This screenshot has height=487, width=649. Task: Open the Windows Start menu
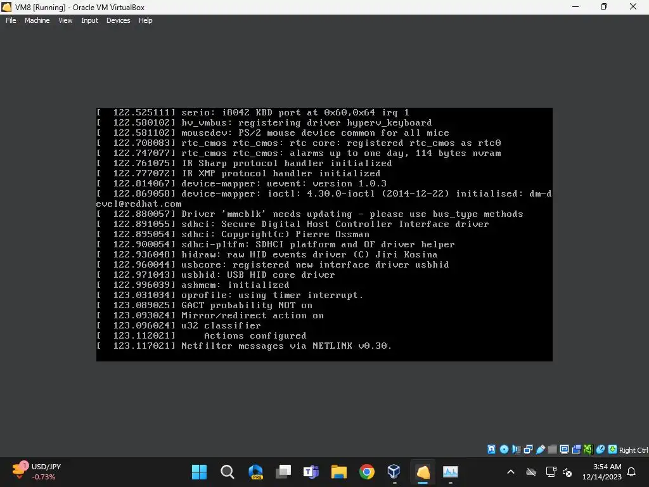(x=199, y=472)
